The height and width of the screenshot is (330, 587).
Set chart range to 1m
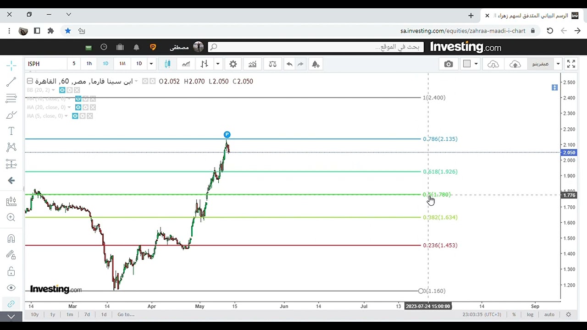click(70, 314)
